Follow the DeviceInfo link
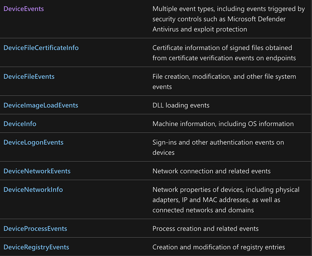 point(20,124)
